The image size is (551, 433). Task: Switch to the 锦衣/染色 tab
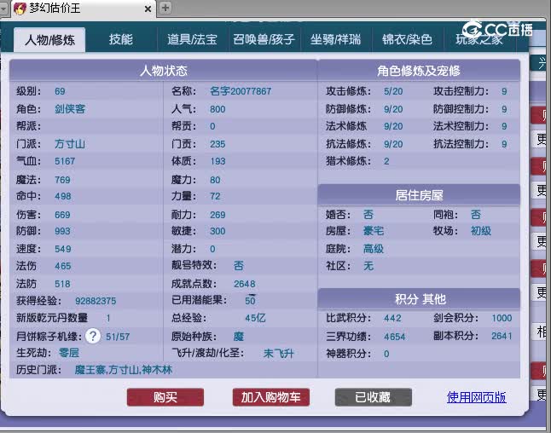(407, 39)
